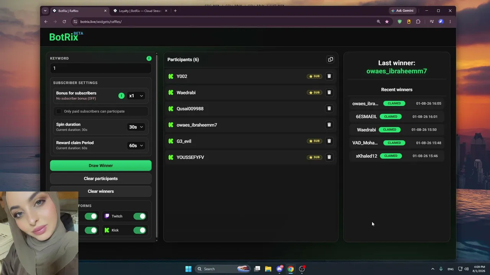This screenshot has height=275, width=490.
Task: Copy the participants list with the copy icon
Action: [330, 60]
